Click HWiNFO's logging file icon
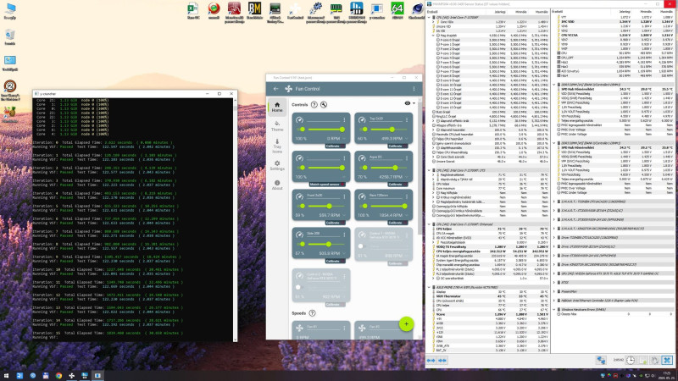 click(643, 361)
